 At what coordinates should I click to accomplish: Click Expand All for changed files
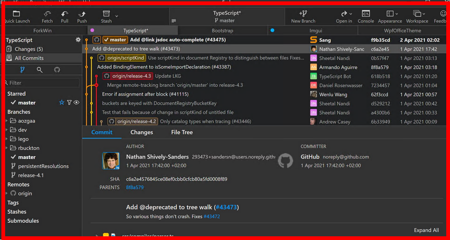click(x=426, y=230)
